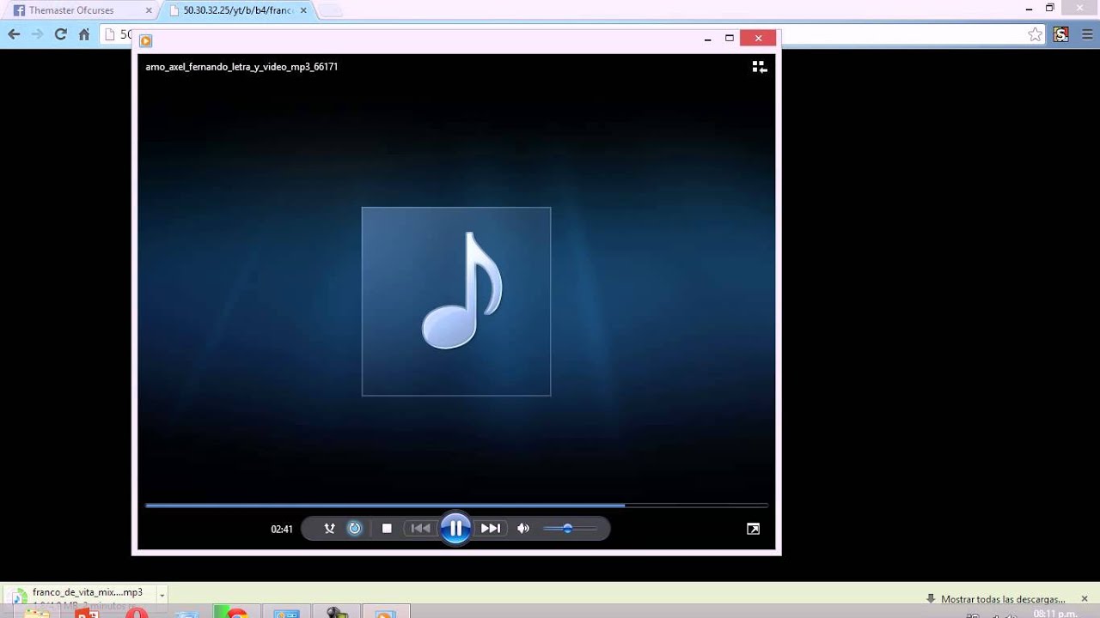This screenshot has height=618, width=1100.
Task: Close the media player window
Action: [758, 39]
